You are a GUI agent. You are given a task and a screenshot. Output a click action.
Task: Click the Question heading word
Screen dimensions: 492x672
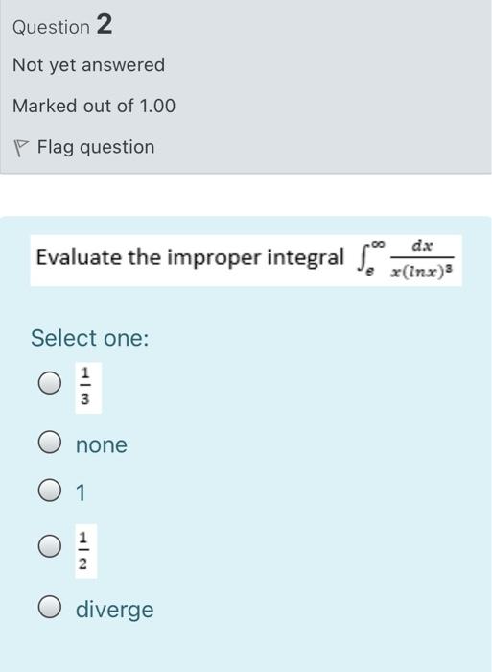(51, 27)
